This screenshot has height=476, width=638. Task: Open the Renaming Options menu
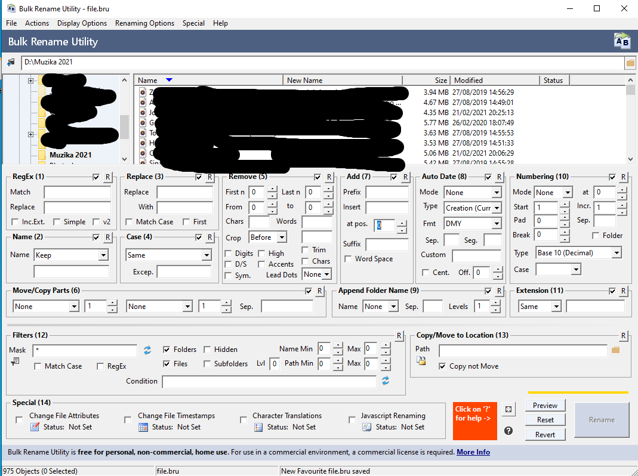144,23
